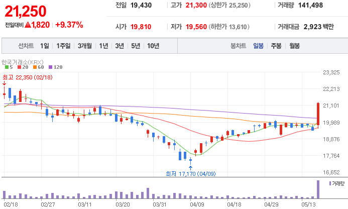Show the 3년 line chart
Image resolution: width=348 pixels, height=209 pixels.
point(120,46)
